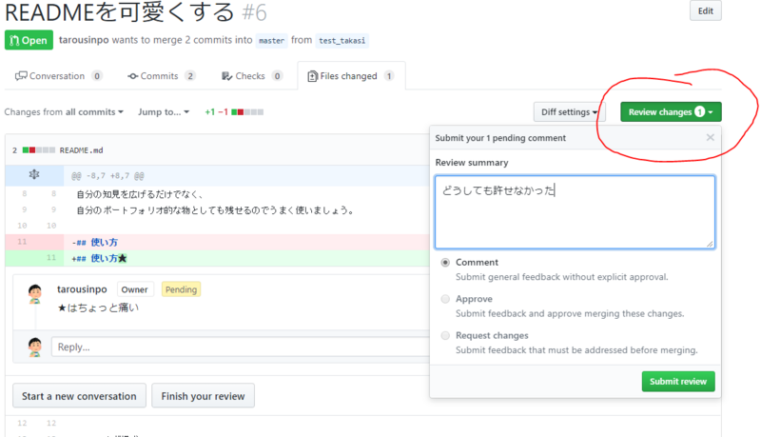Viewport: 761px width, 437px height.
Task: Open the tarousinpo author link in header
Action: click(x=84, y=40)
